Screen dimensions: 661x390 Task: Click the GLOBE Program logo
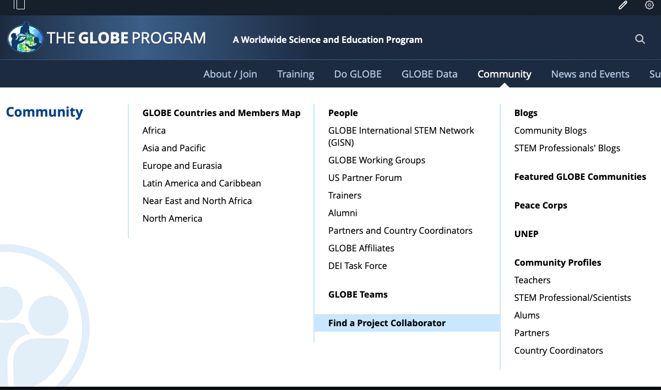tap(106, 38)
